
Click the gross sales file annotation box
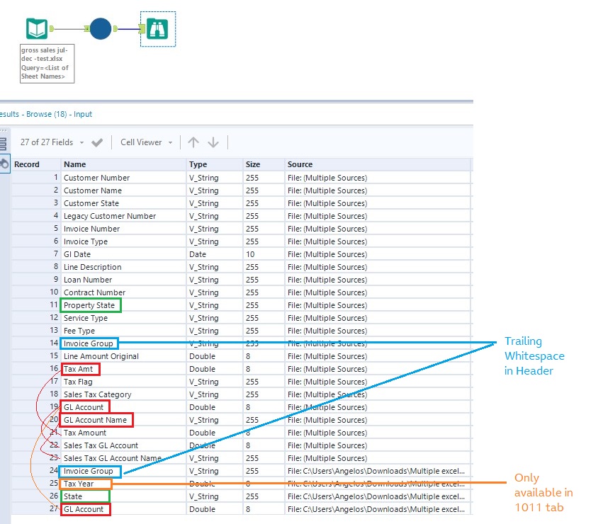click(x=47, y=64)
